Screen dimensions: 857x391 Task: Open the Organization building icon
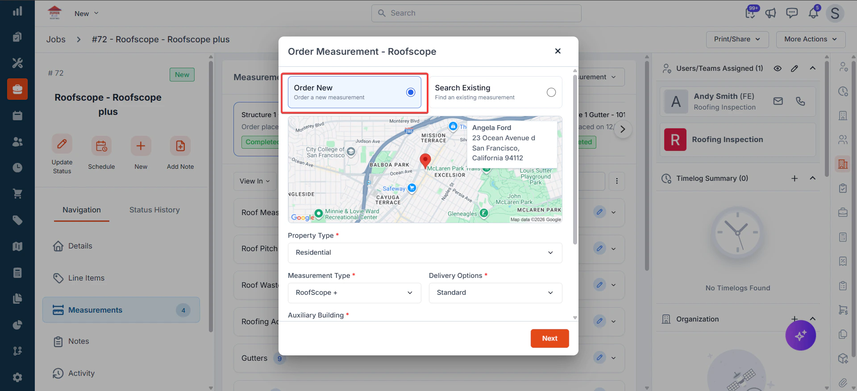point(666,319)
